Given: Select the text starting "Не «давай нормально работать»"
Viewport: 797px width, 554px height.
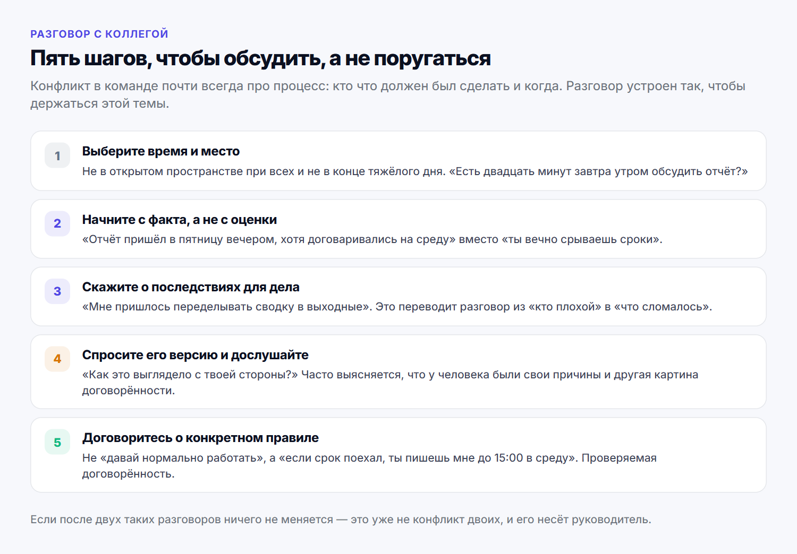Looking at the screenshot, I should [x=370, y=465].
